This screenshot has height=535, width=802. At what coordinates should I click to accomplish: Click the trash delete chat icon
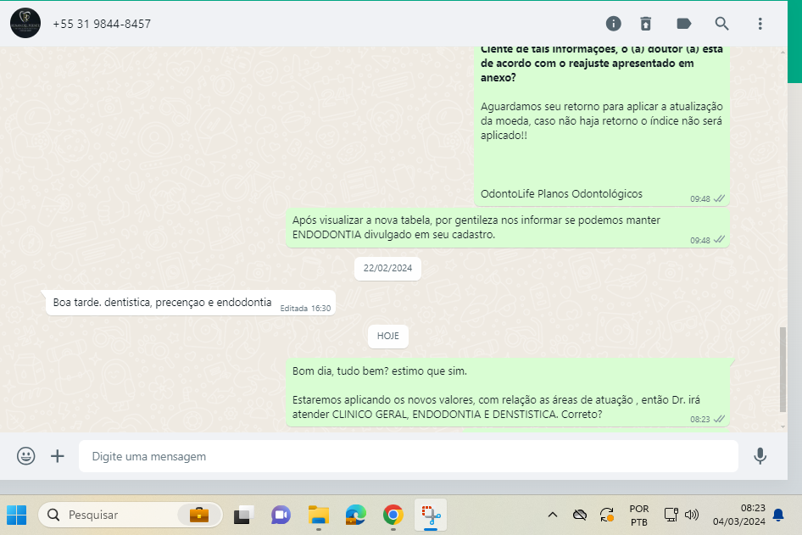tap(646, 24)
